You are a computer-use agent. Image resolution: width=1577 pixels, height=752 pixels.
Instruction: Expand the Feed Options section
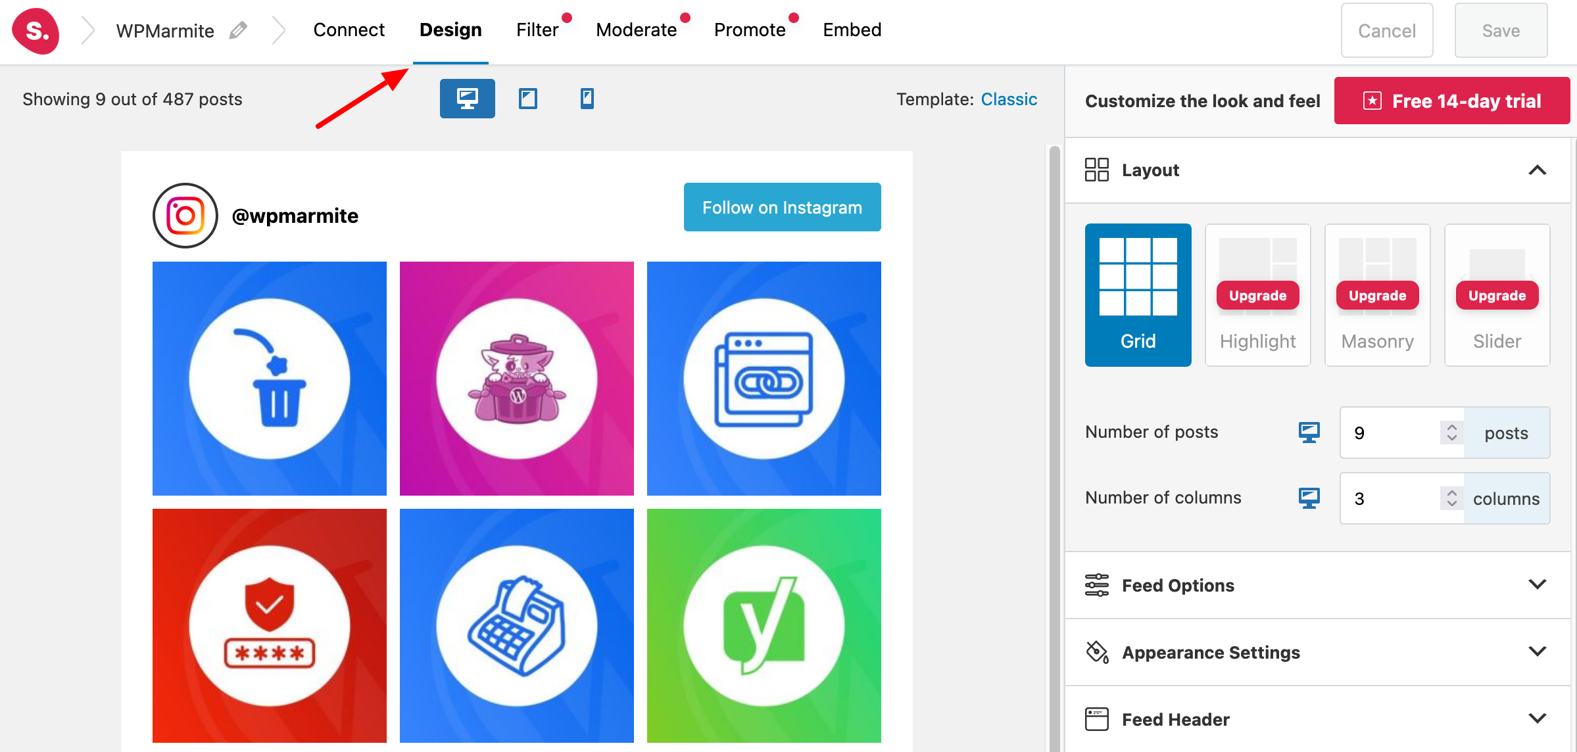[x=1537, y=584]
